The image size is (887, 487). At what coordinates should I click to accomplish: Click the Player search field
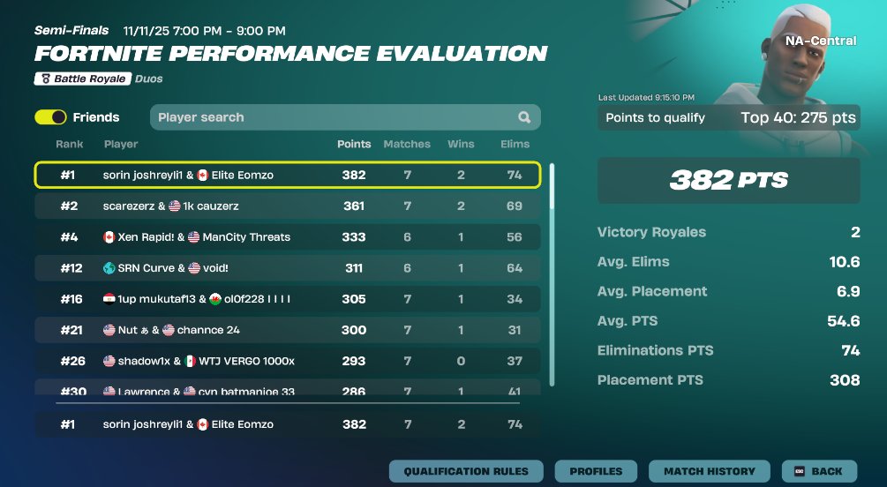tap(345, 117)
